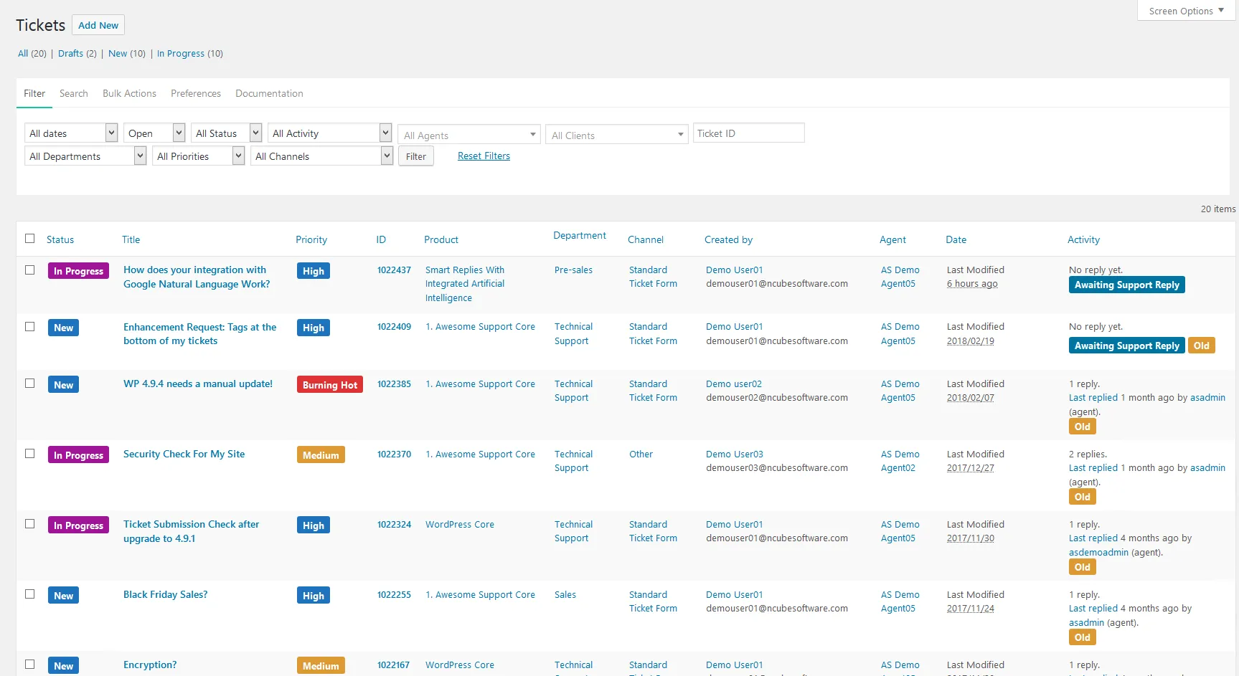Viewport: 1239px width, 676px height.
Task: Open the All dates dropdown
Action: point(71,133)
